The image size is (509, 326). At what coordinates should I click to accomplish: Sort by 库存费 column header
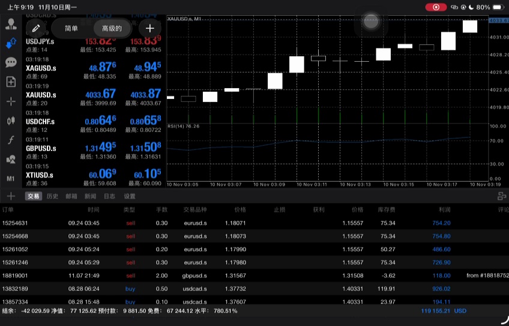click(x=387, y=210)
